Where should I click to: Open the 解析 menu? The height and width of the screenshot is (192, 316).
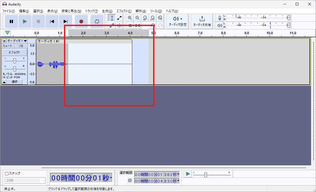click(x=141, y=11)
